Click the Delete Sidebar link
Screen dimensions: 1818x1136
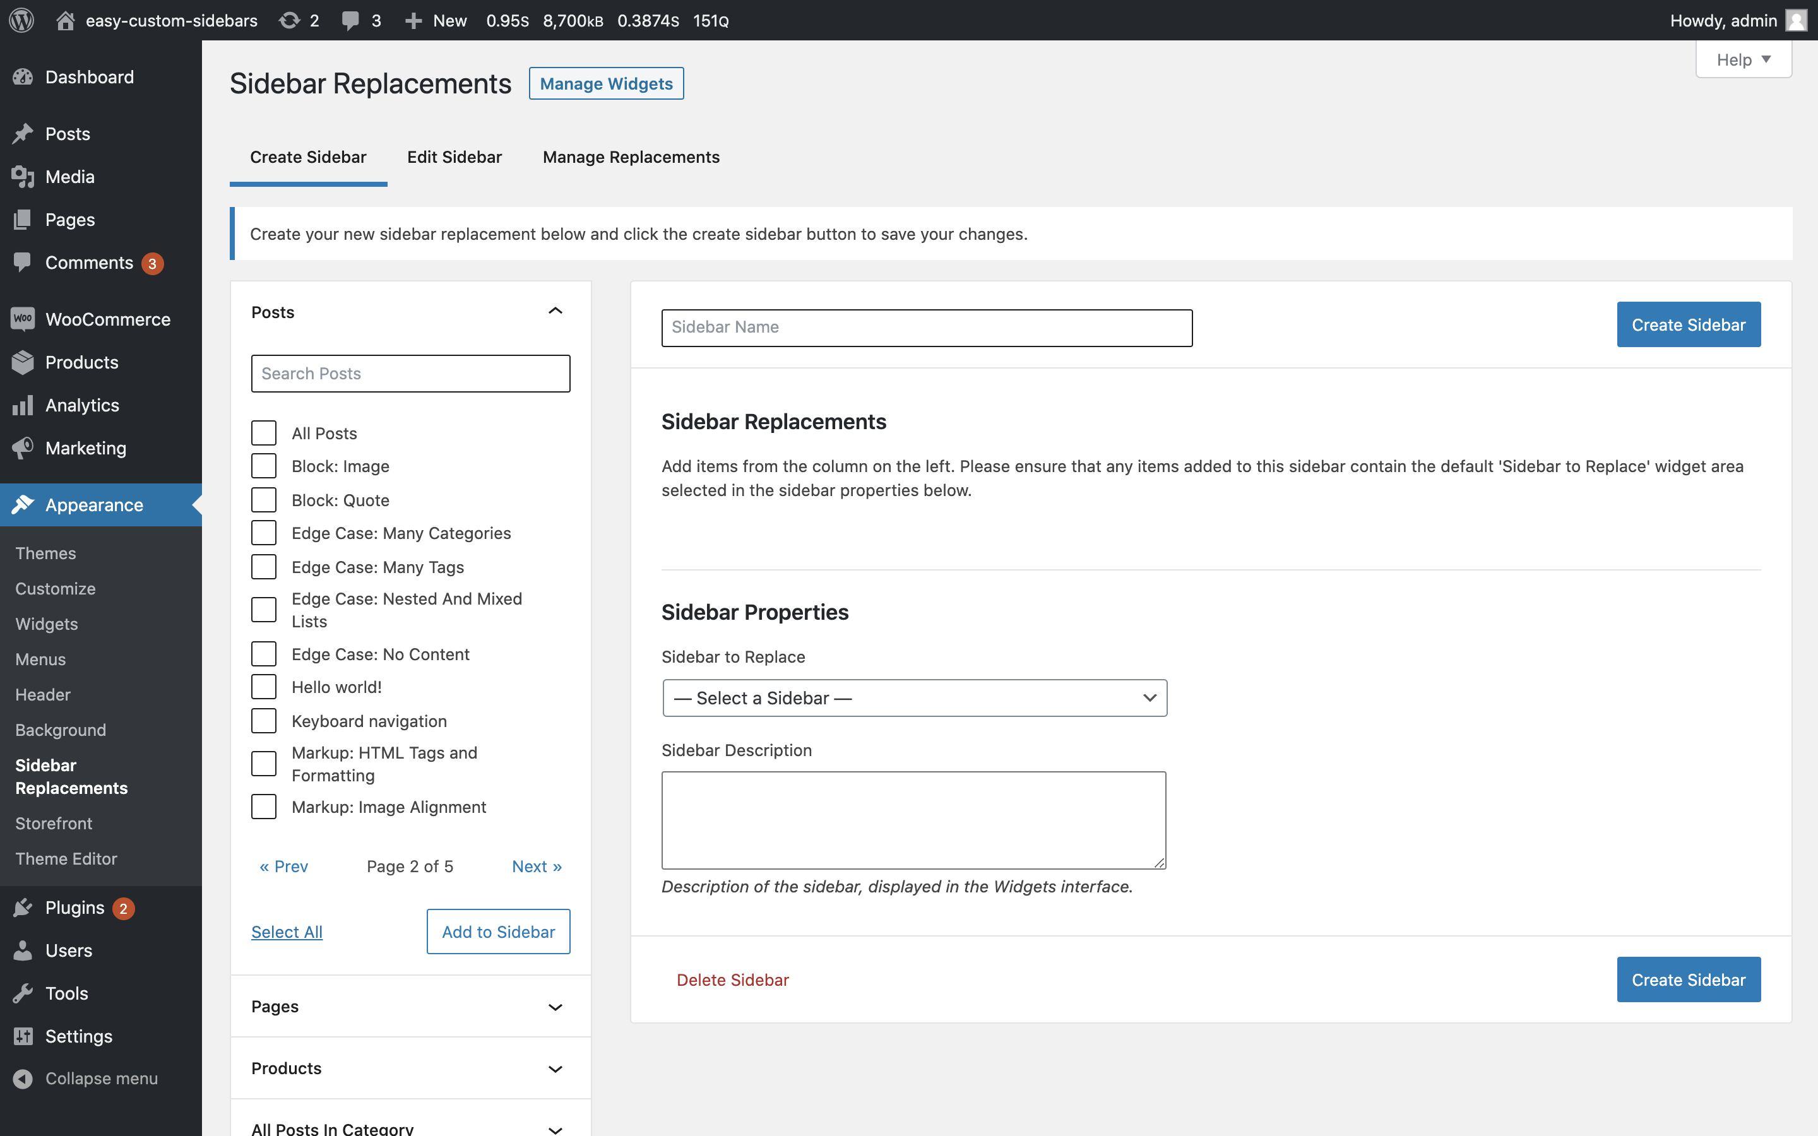coord(732,979)
